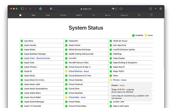The height and width of the screenshot is (108, 172).
Task: Show the tab overview grid
Action: point(161,9)
